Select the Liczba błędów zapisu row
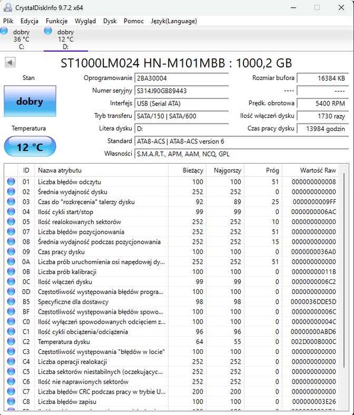This screenshot has height=415, width=354. point(172,401)
